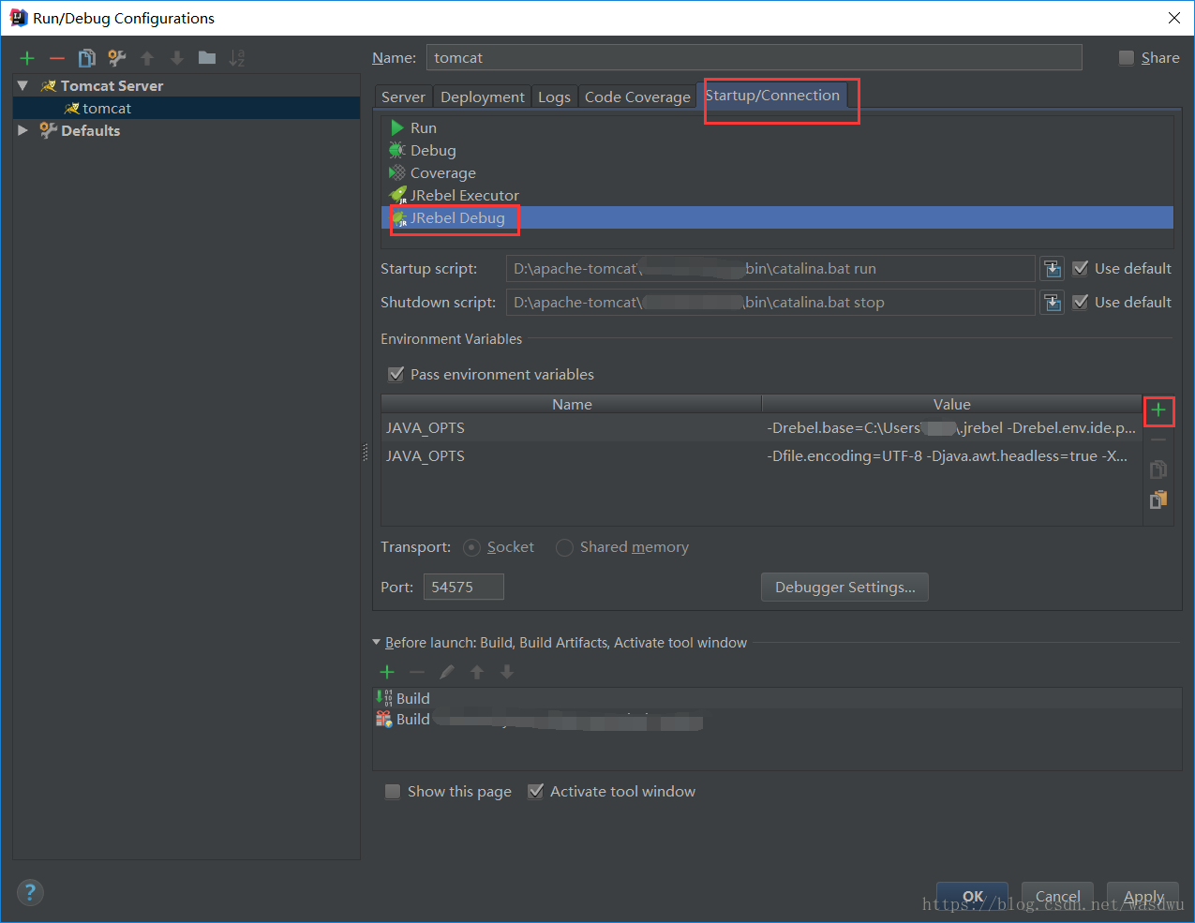
Task: Open the Startup/Connection tab
Action: (772, 96)
